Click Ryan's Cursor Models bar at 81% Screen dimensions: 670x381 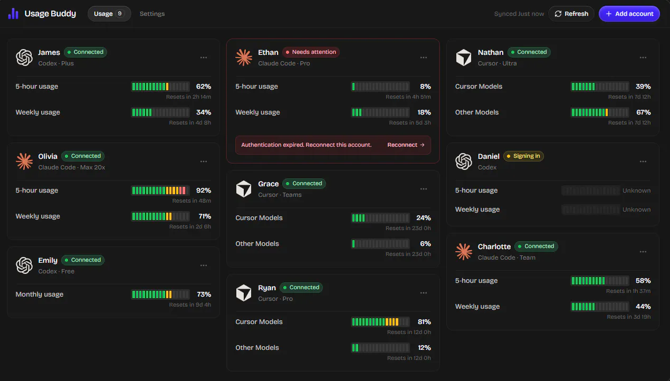[x=380, y=322]
